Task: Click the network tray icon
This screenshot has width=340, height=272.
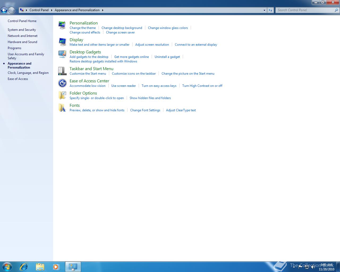Action: click(x=307, y=267)
